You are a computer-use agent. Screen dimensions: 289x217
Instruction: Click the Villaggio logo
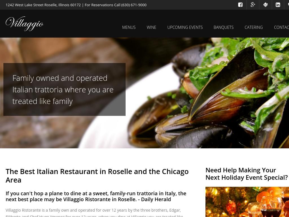click(x=25, y=24)
